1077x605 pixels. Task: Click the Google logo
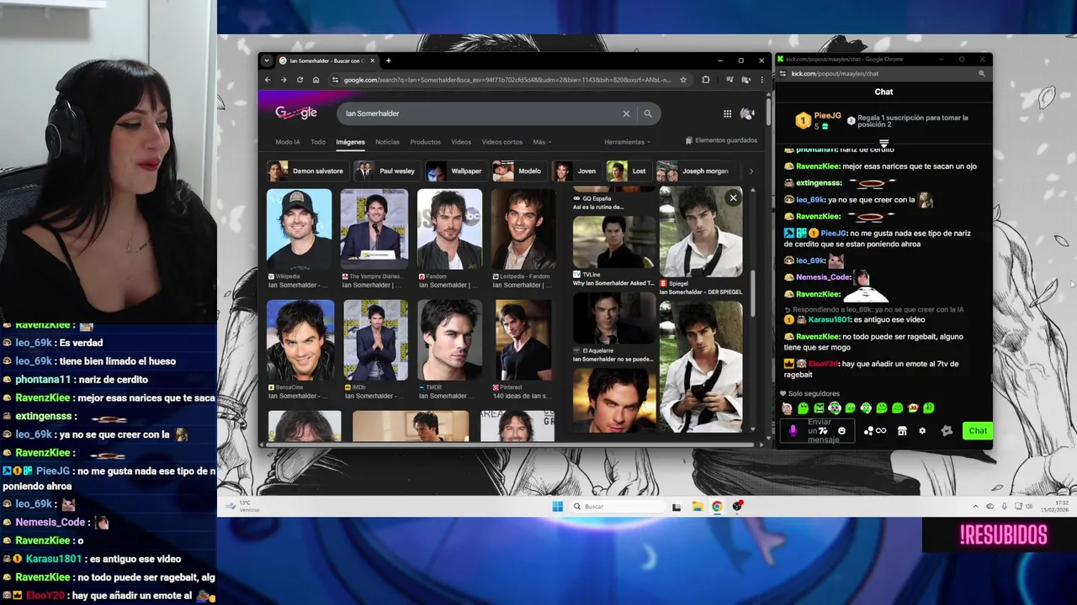296,113
